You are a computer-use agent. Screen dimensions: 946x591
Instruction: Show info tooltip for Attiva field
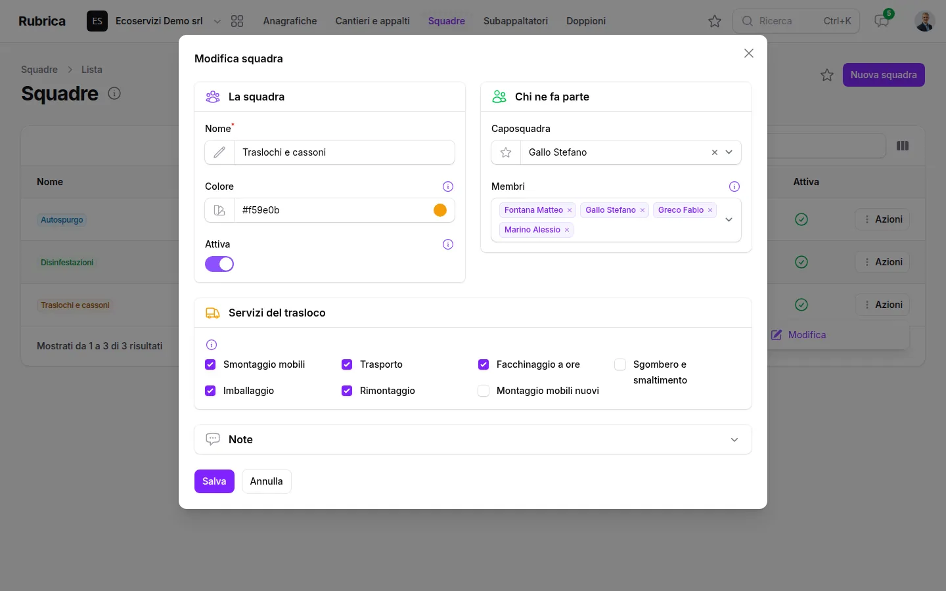pyautogui.click(x=448, y=244)
